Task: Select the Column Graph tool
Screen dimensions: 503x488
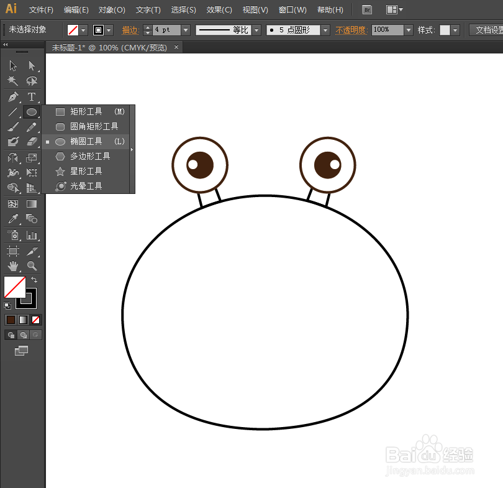Action: [x=32, y=235]
